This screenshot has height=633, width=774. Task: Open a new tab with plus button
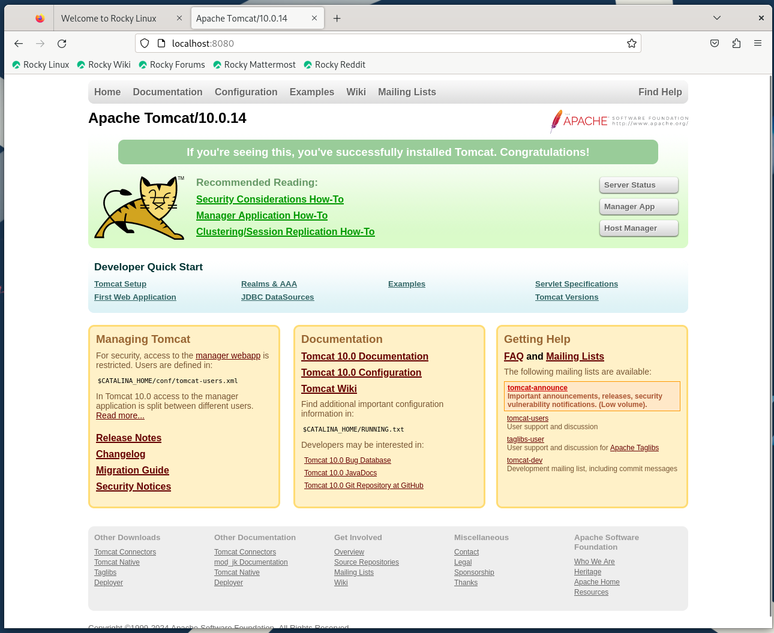[x=337, y=19]
